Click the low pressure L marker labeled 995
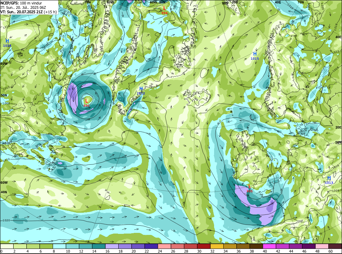This screenshot has width=342, height=254. [x=250, y=186]
